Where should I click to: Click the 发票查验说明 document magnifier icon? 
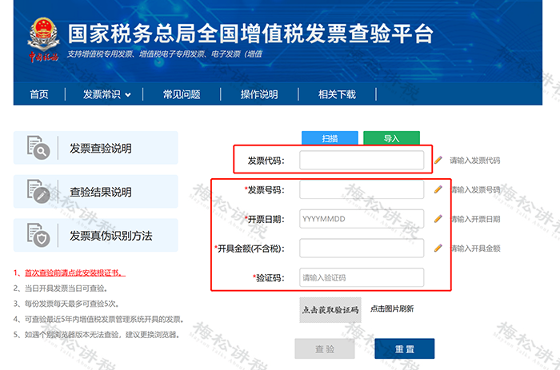38,147
